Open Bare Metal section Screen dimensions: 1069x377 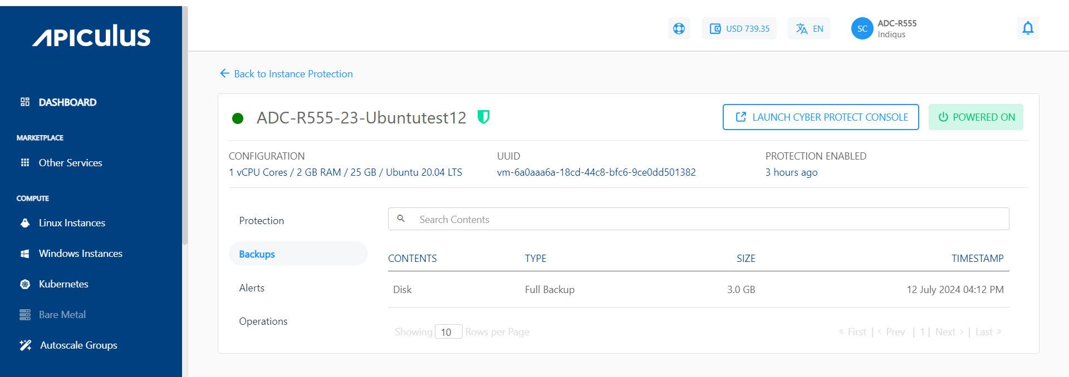point(62,315)
